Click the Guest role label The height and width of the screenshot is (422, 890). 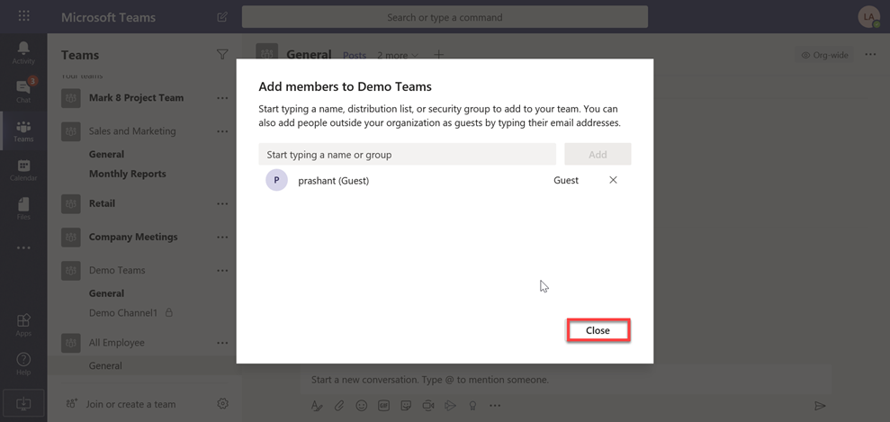click(x=566, y=180)
